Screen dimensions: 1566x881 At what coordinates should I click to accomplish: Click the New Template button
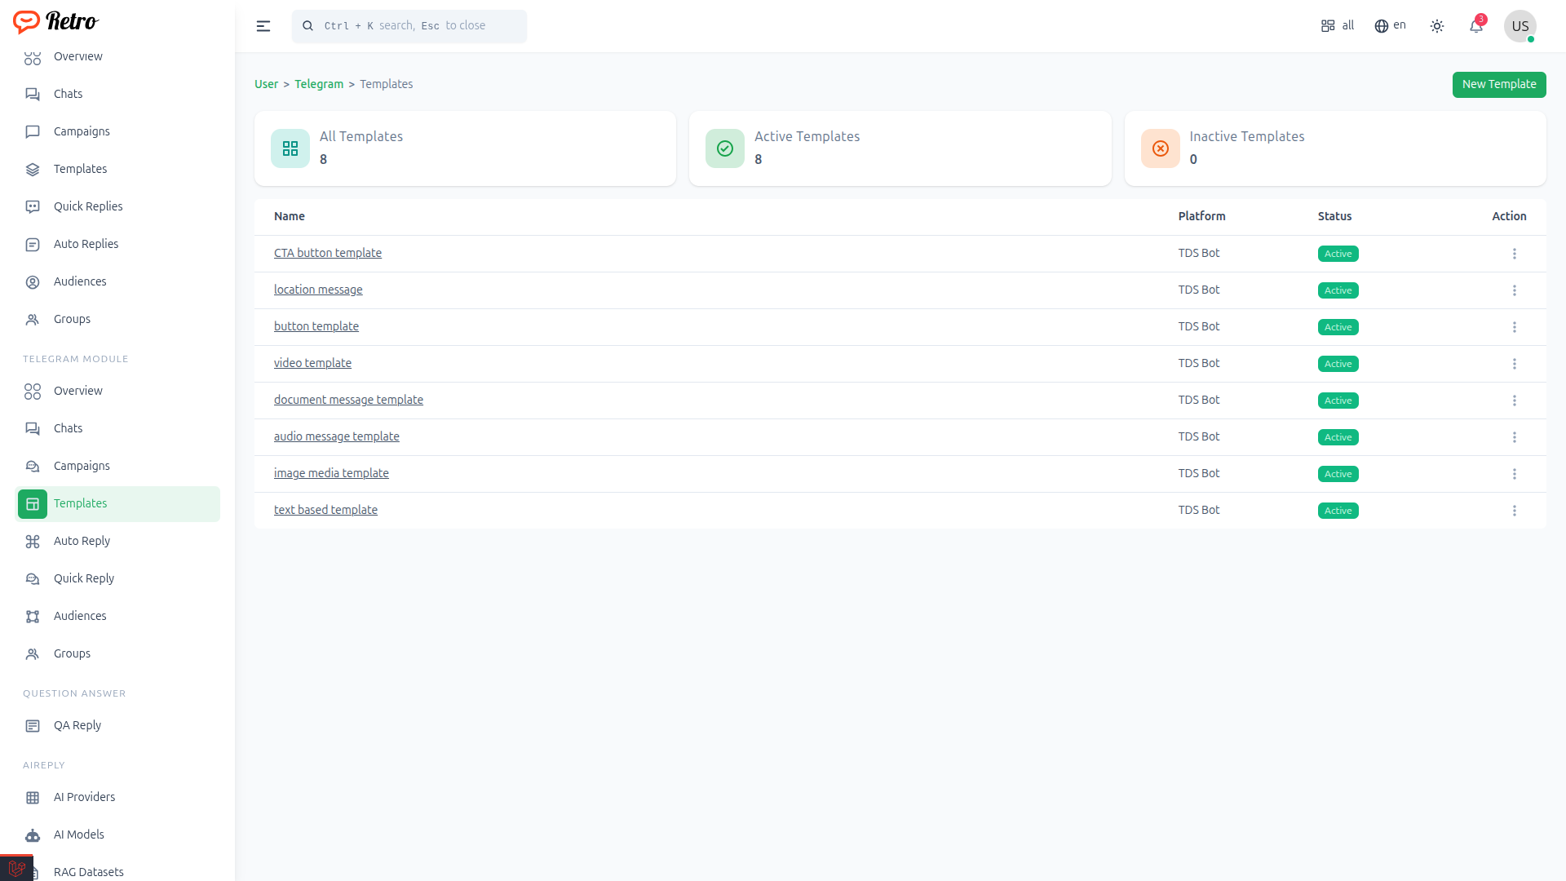(1498, 84)
